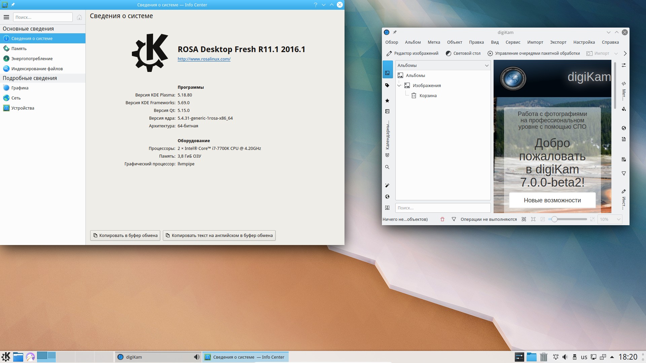Open the Световой стол light table

point(463,53)
